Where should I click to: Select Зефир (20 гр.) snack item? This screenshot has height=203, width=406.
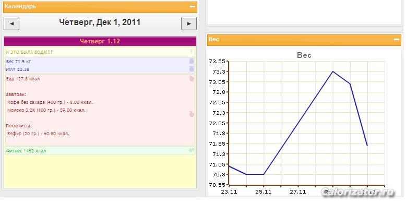38,134
